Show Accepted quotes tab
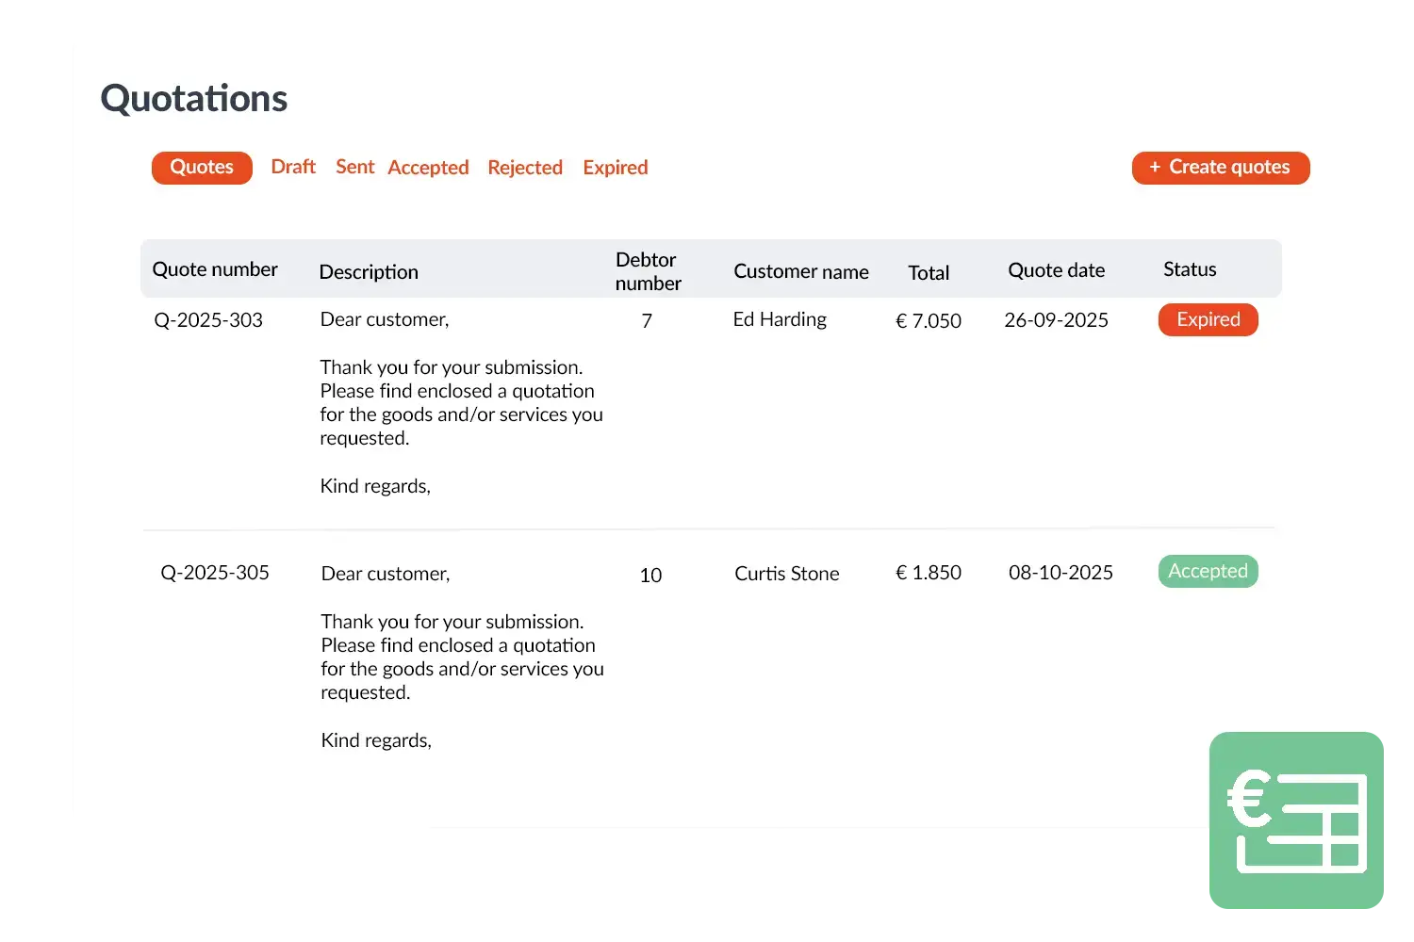Viewport: 1414px width, 942px height. (x=428, y=168)
